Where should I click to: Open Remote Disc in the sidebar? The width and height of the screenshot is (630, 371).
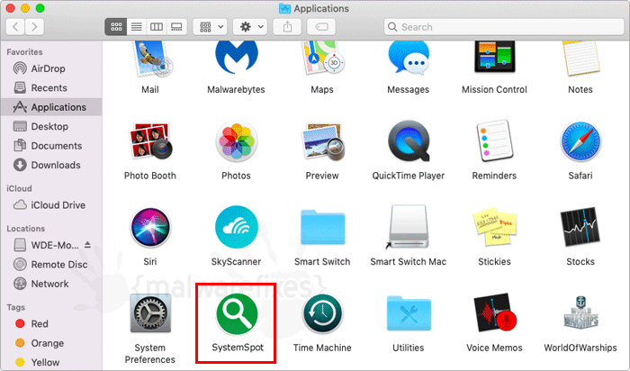tap(51, 265)
